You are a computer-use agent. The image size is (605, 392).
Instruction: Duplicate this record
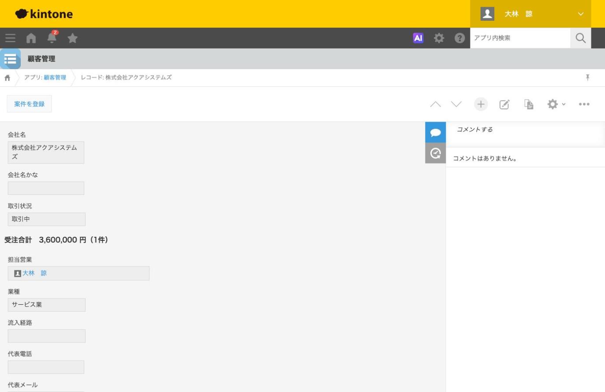(x=529, y=104)
